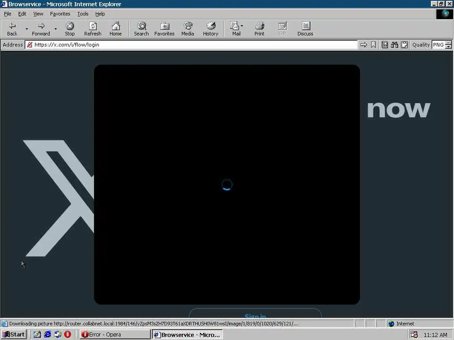Open the View menu
Image resolution: width=454 pixels, height=340 pixels.
pyautogui.click(x=38, y=14)
